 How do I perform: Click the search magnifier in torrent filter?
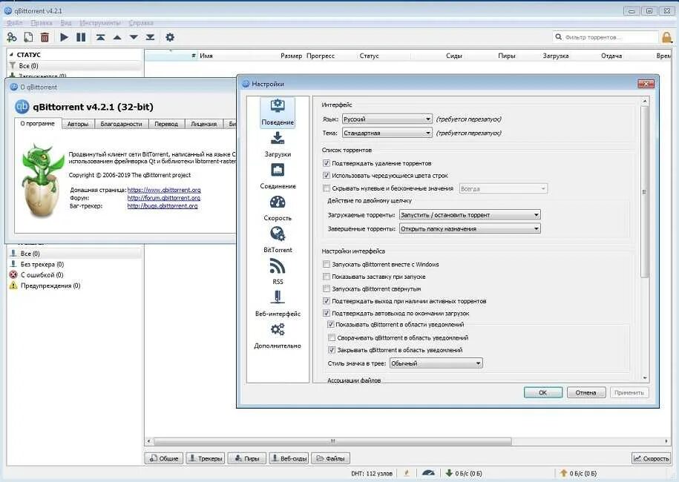[559, 37]
